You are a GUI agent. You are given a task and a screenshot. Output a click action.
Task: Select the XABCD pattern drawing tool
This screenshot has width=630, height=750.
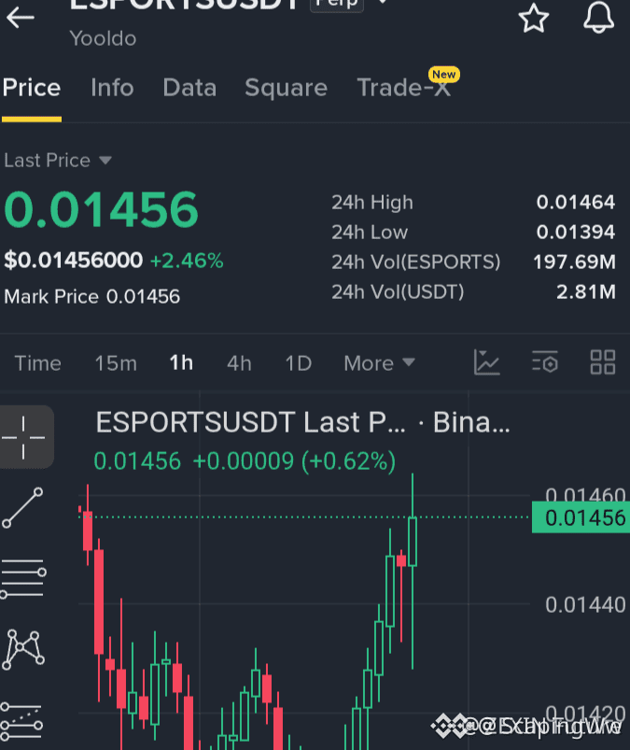click(x=23, y=649)
